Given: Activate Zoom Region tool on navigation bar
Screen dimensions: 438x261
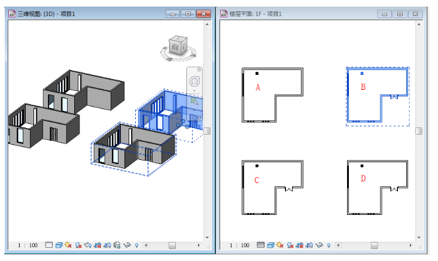Looking at the screenshot, I should (194, 101).
